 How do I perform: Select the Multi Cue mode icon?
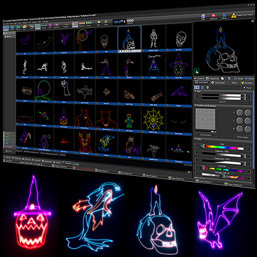click(82, 24)
